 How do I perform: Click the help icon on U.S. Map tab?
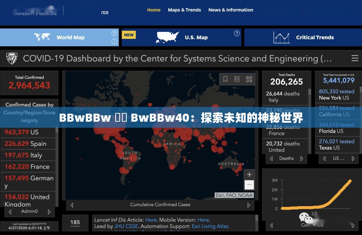point(237,34)
